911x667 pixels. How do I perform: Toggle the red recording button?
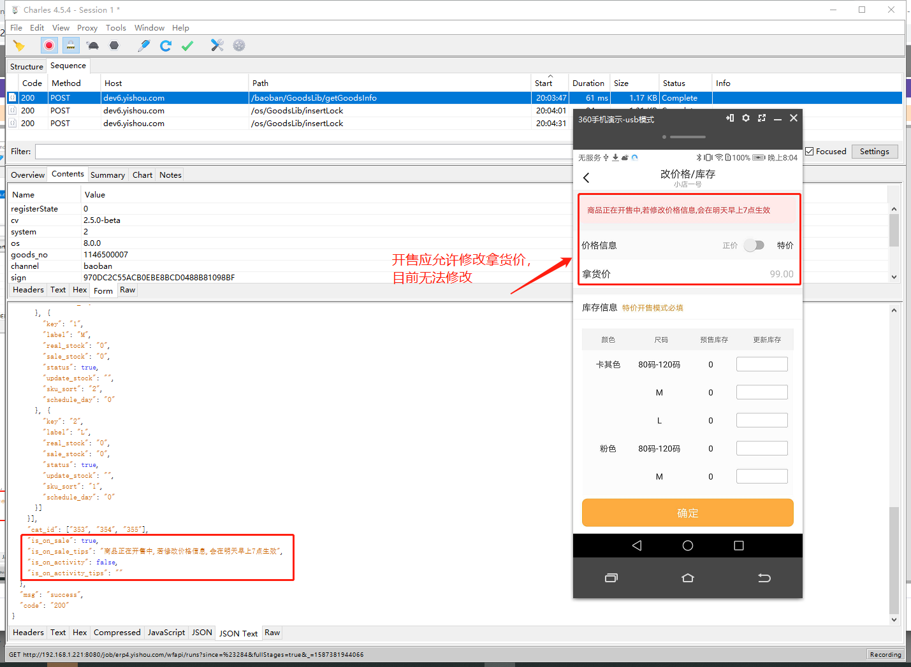[49, 45]
